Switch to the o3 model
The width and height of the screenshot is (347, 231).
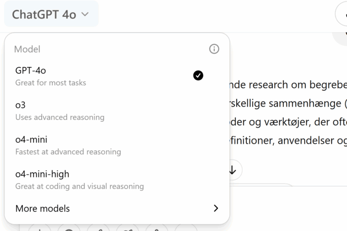(x=117, y=111)
